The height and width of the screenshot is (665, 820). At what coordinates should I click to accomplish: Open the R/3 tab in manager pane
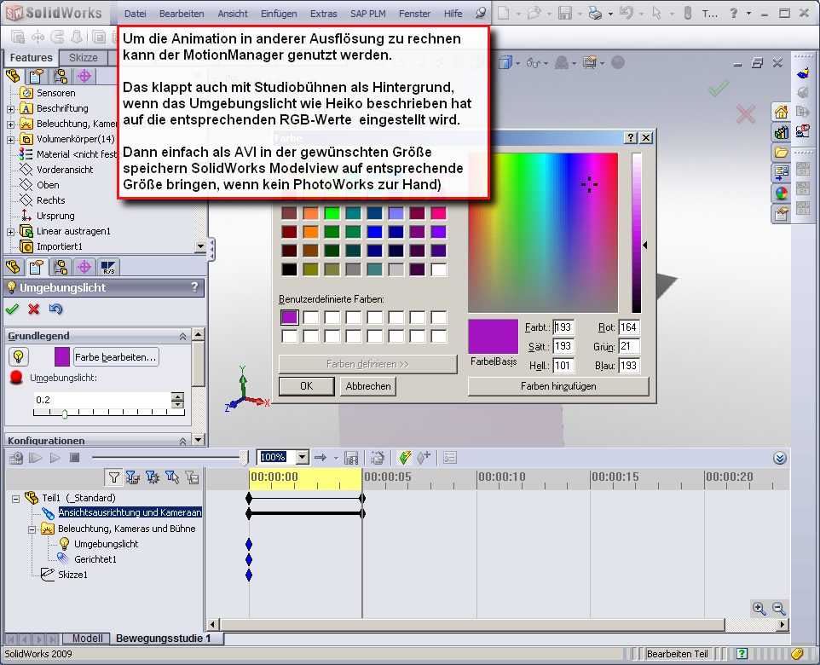click(x=108, y=268)
